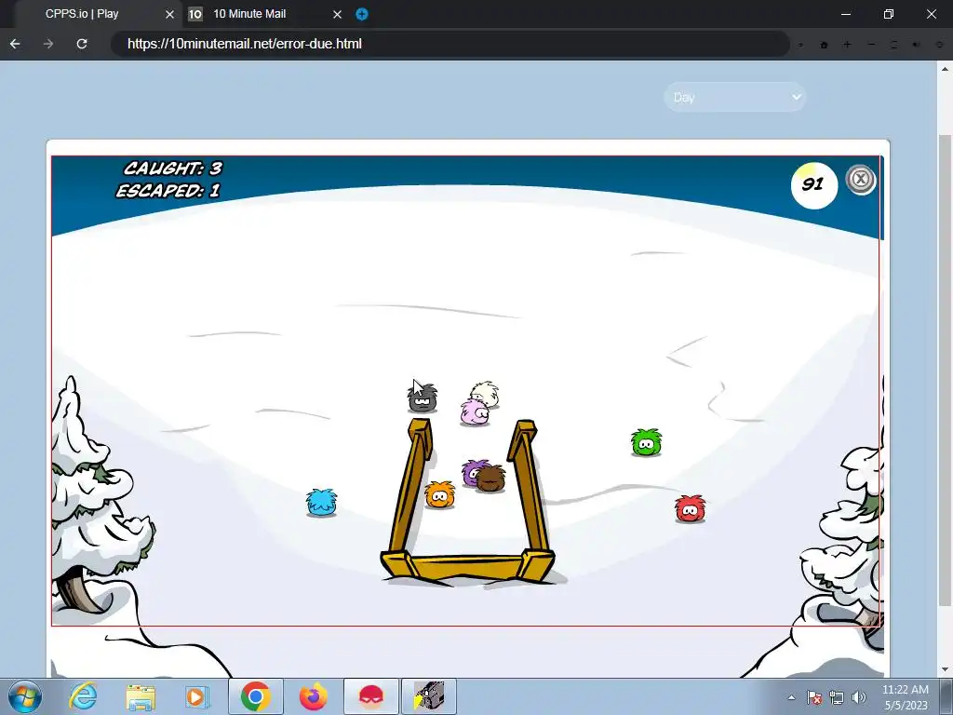Open Google Chrome from taskbar
953x715 pixels.
pos(256,696)
